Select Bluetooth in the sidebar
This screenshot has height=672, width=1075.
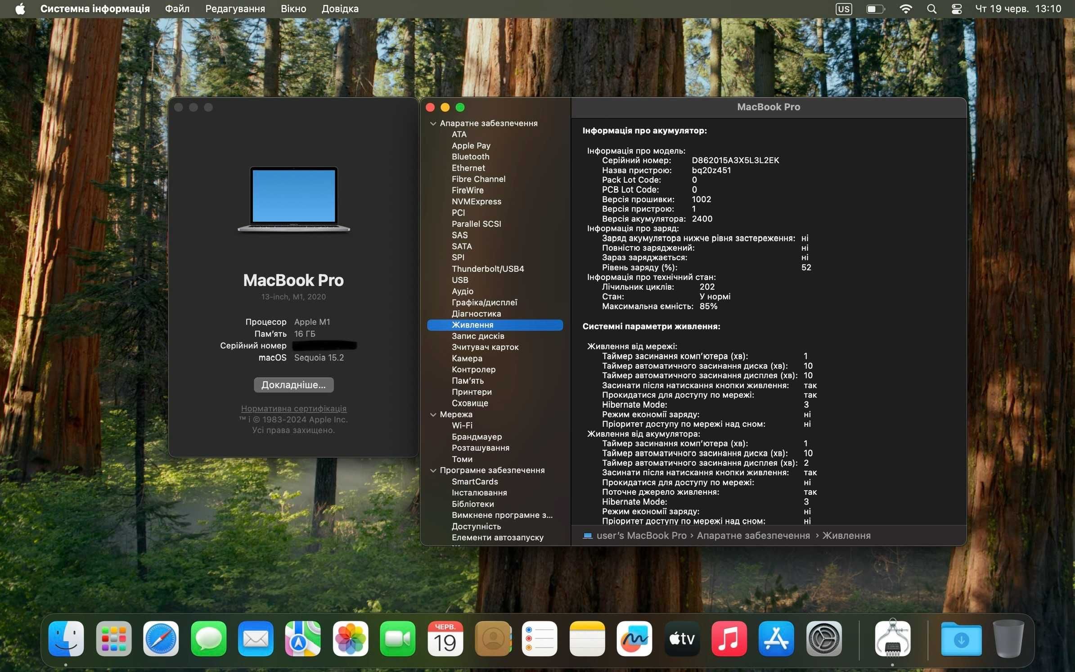coord(470,157)
